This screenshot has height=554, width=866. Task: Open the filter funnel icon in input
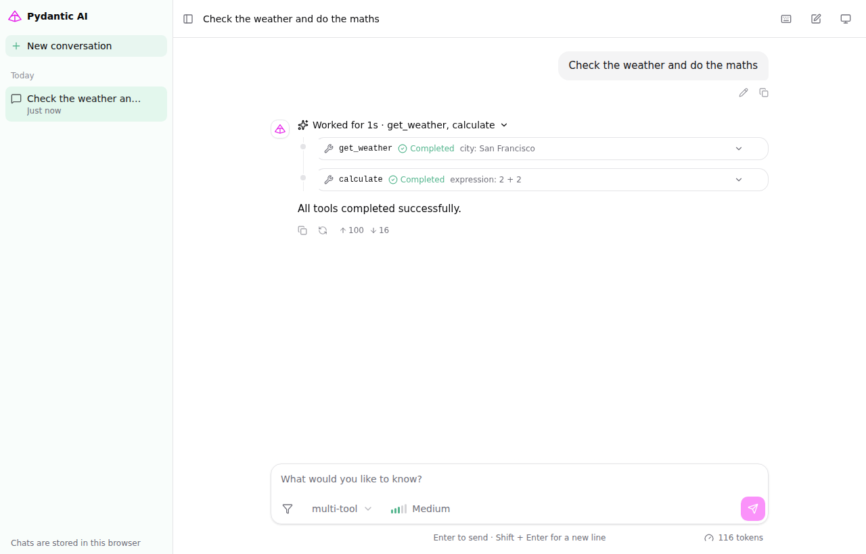(288, 509)
